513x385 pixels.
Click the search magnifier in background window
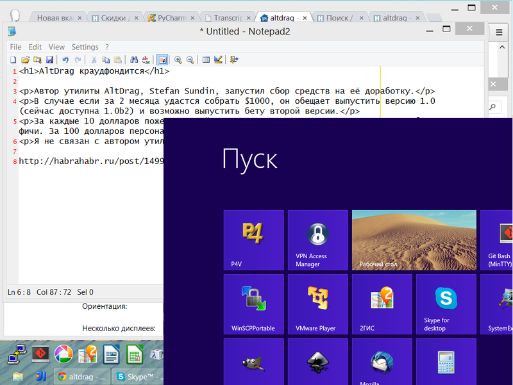[492, 106]
